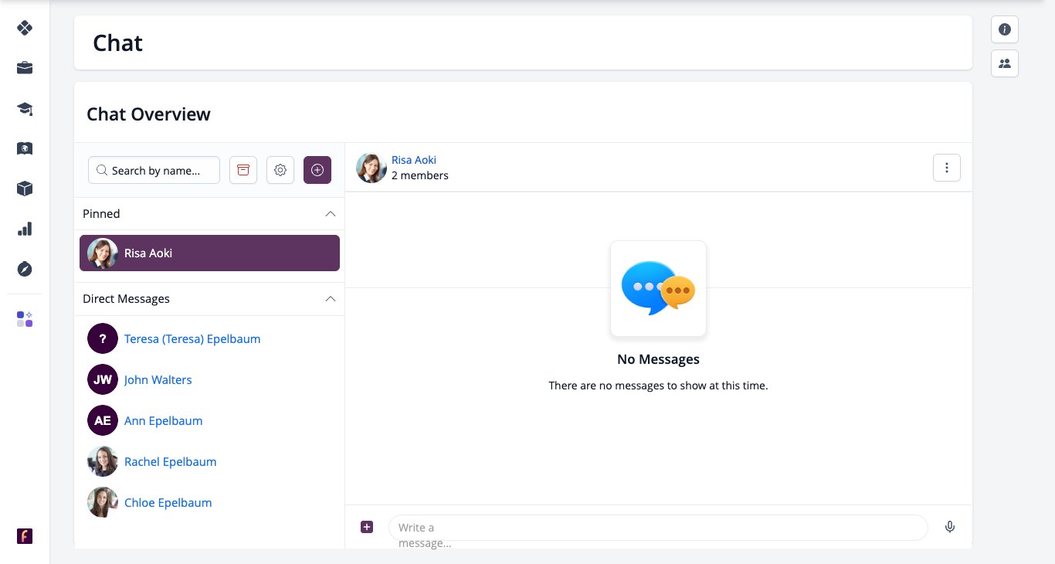Open the archived chats box icon
The width and height of the screenshot is (1055, 564).
click(x=243, y=170)
